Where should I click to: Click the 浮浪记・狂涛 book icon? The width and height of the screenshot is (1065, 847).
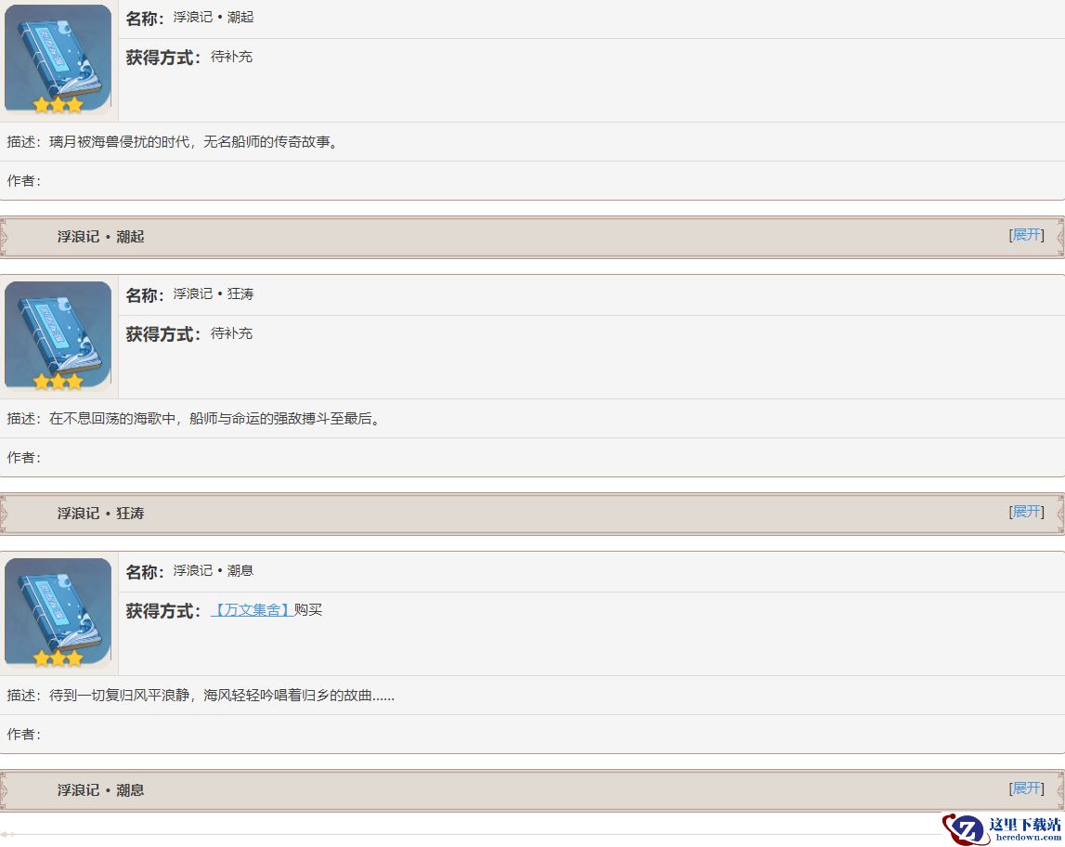click(58, 334)
